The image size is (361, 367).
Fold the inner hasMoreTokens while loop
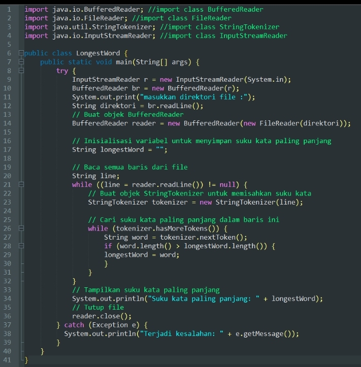(x=20, y=228)
